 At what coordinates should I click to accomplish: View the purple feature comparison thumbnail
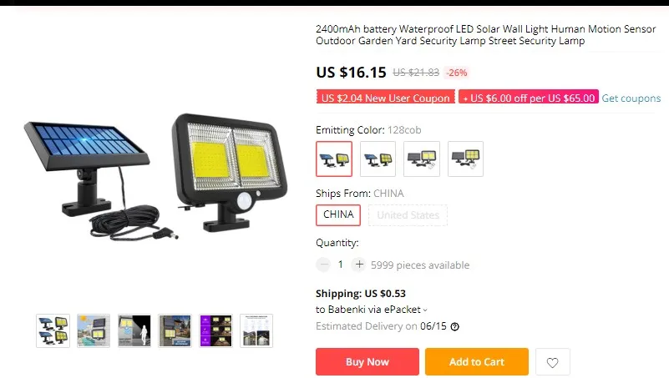click(x=215, y=330)
